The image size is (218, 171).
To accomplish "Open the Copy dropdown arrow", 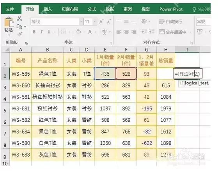I will pos(25,27).
